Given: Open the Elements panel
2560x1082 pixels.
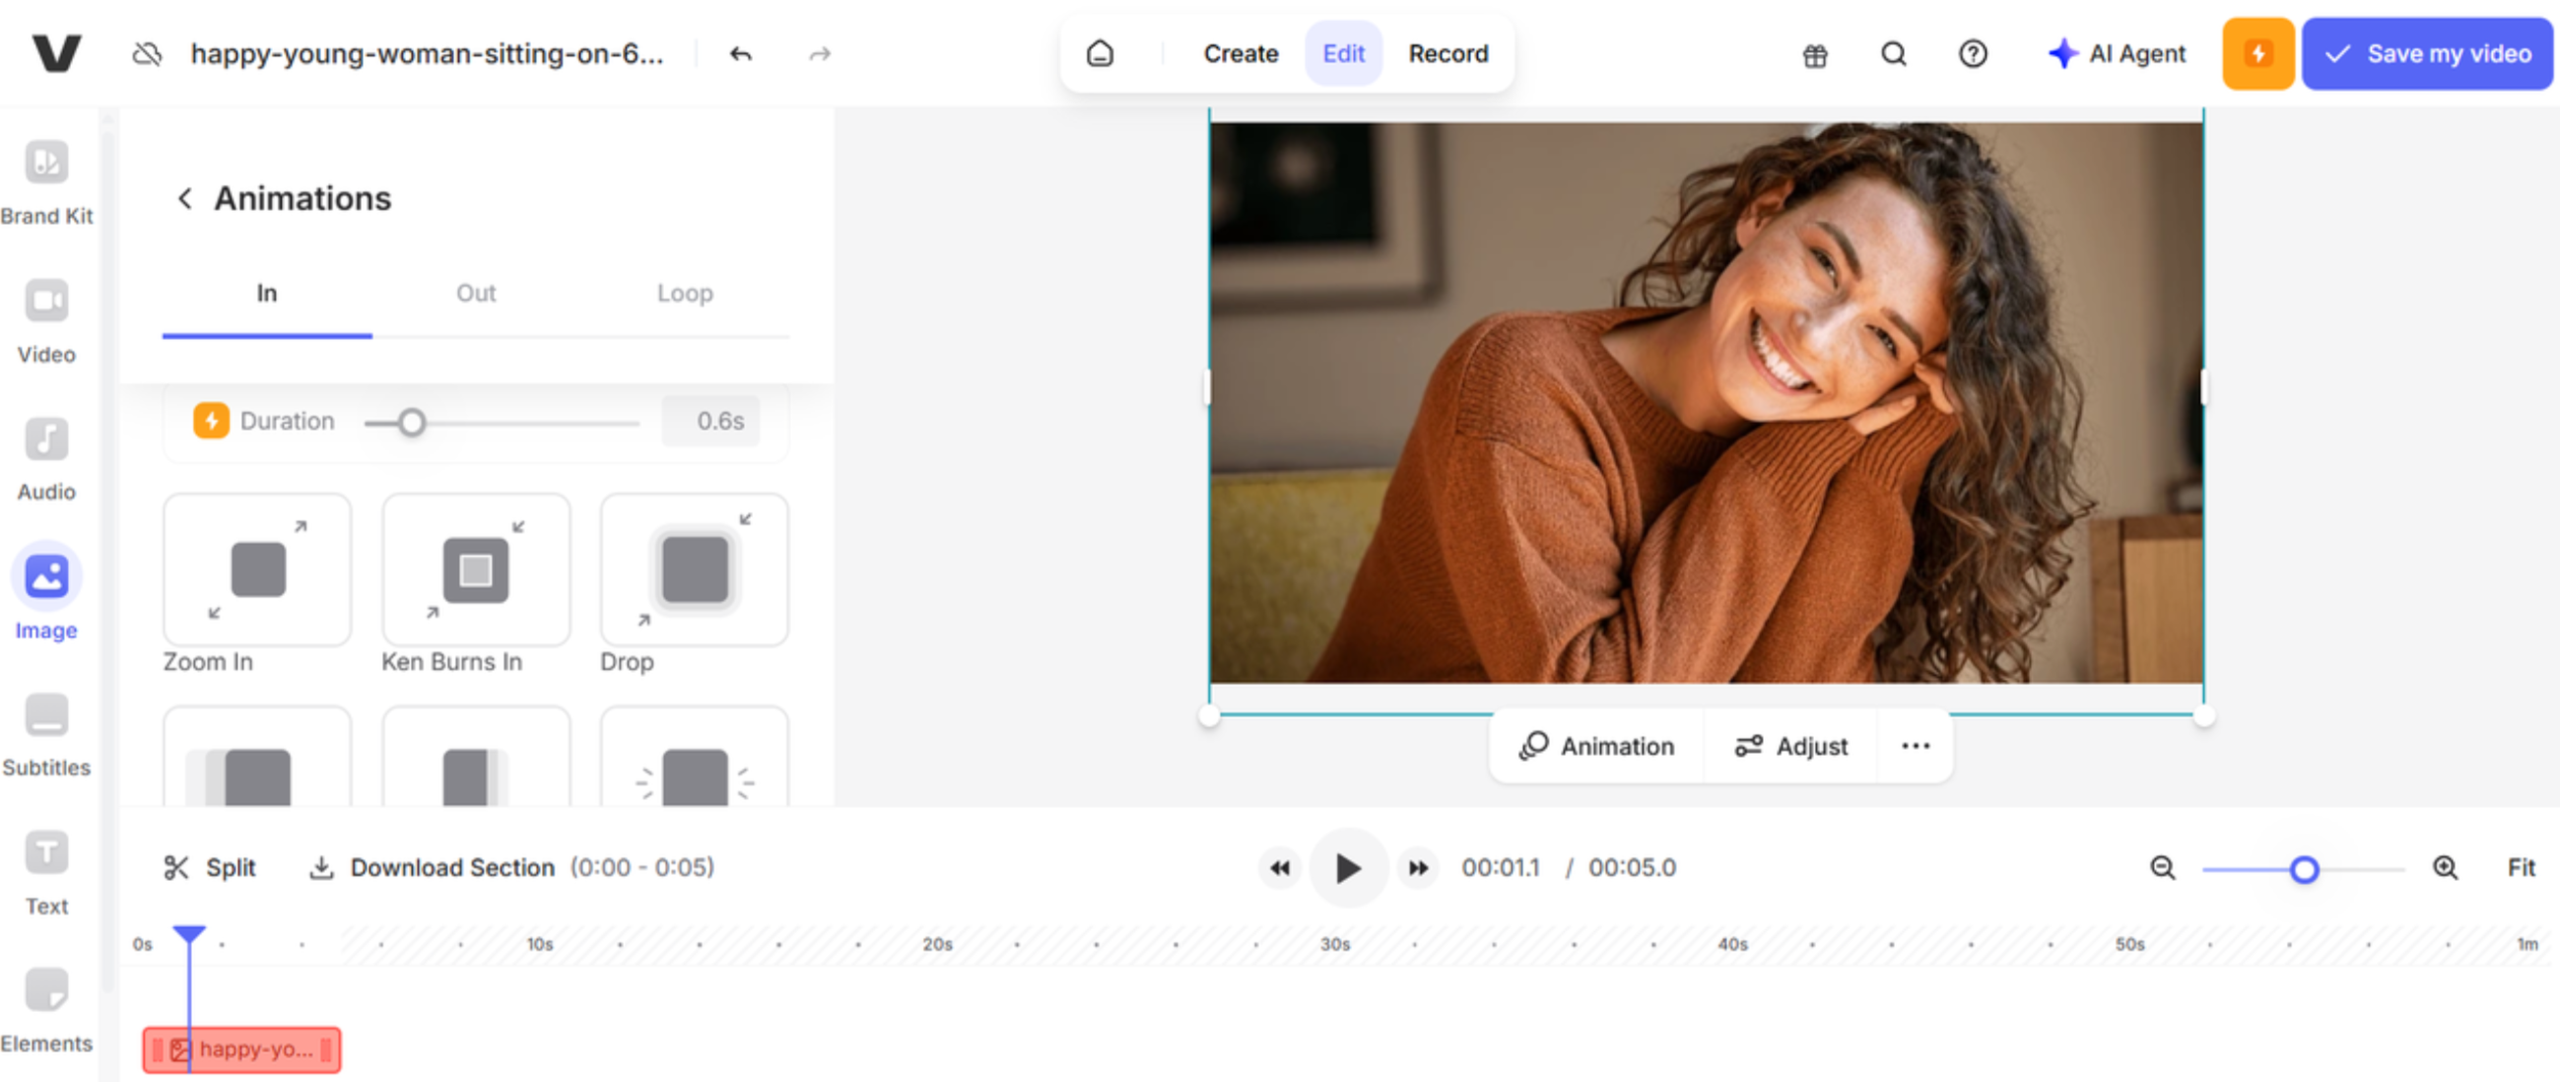Looking at the screenshot, I should tap(45, 1008).
